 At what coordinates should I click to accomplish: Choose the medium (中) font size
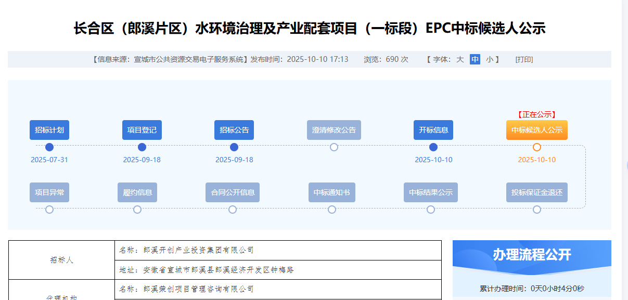coord(475,59)
